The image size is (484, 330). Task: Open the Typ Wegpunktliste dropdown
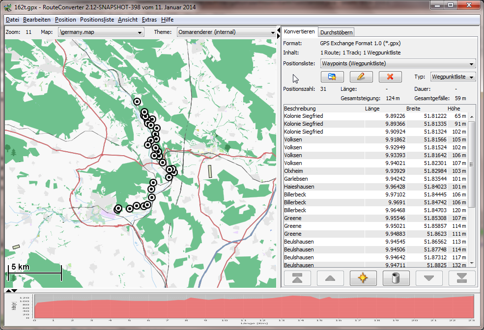453,77
